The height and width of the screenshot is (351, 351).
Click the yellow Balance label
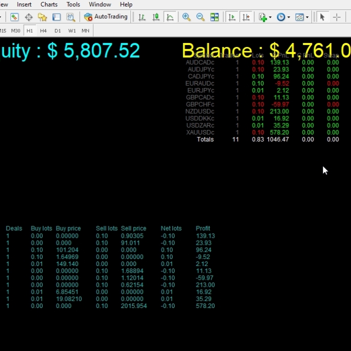pyautogui.click(x=217, y=50)
